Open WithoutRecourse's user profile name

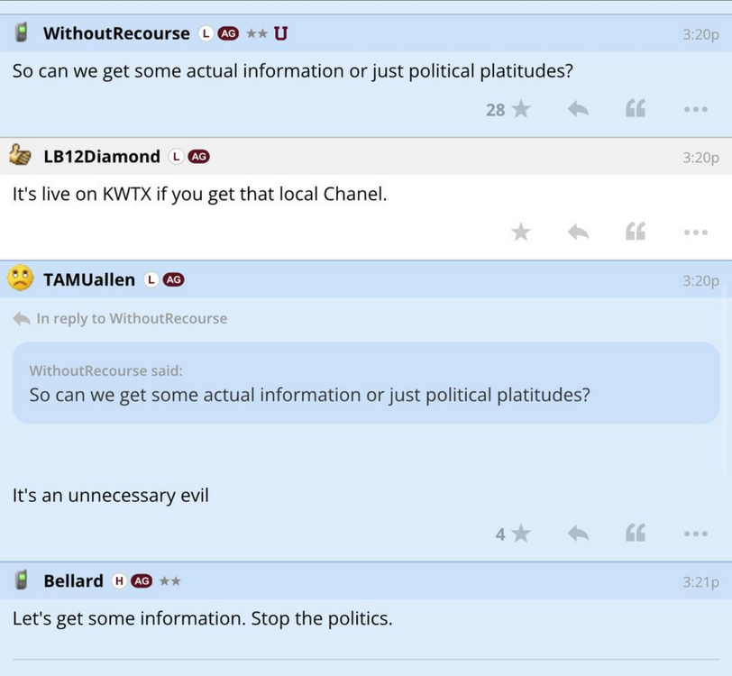tap(116, 33)
